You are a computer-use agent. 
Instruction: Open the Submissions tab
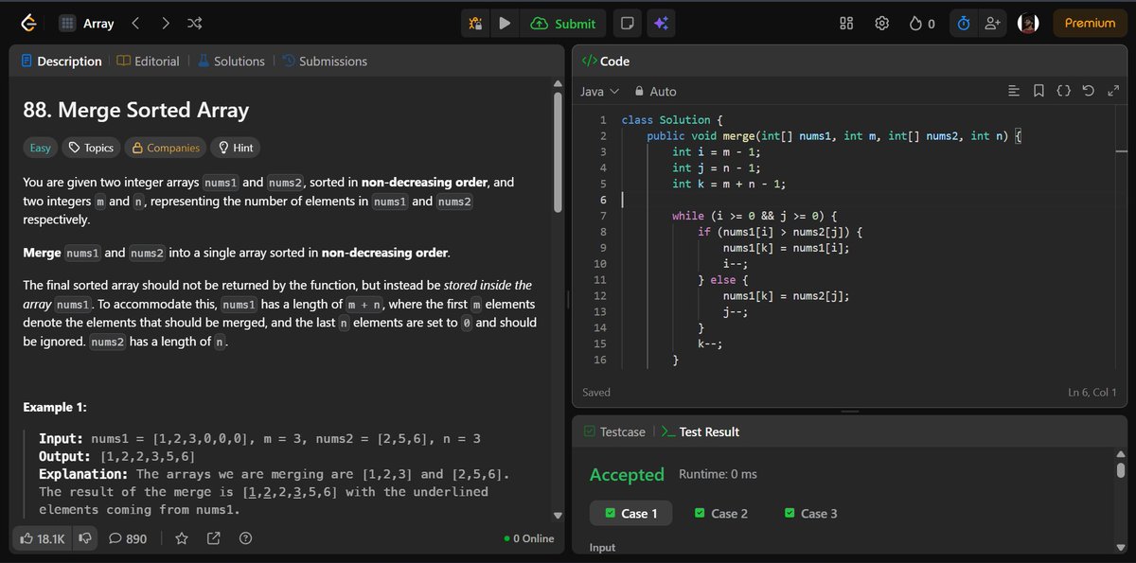click(x=331, y=61)
